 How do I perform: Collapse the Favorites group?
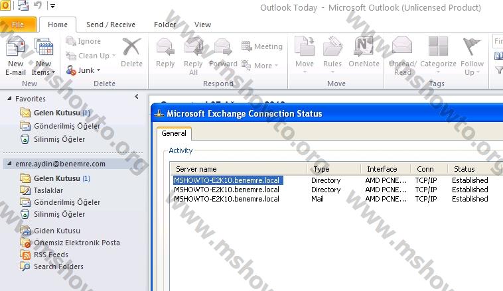[x=9, y=98]
